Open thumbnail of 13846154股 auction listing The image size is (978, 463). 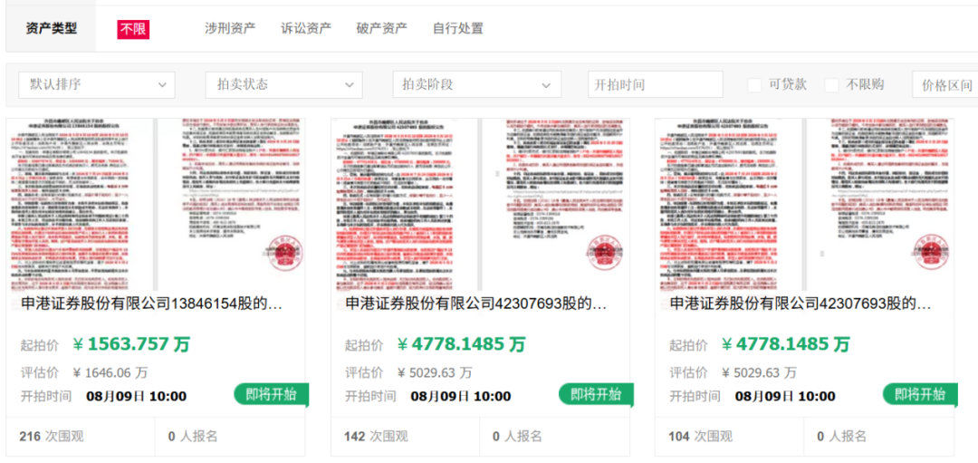pyautogui.click(x=156, y=205)
